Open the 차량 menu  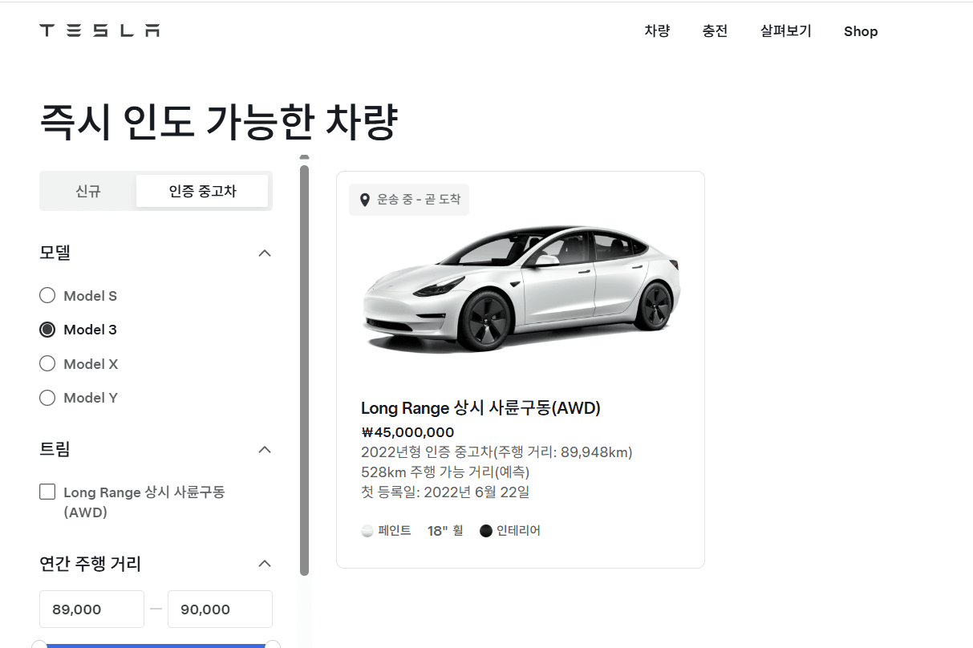[657, 31]
